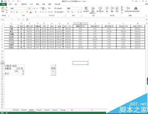Toggle Wrap Text option
The image size is (148, 114).
coord(58,8)
